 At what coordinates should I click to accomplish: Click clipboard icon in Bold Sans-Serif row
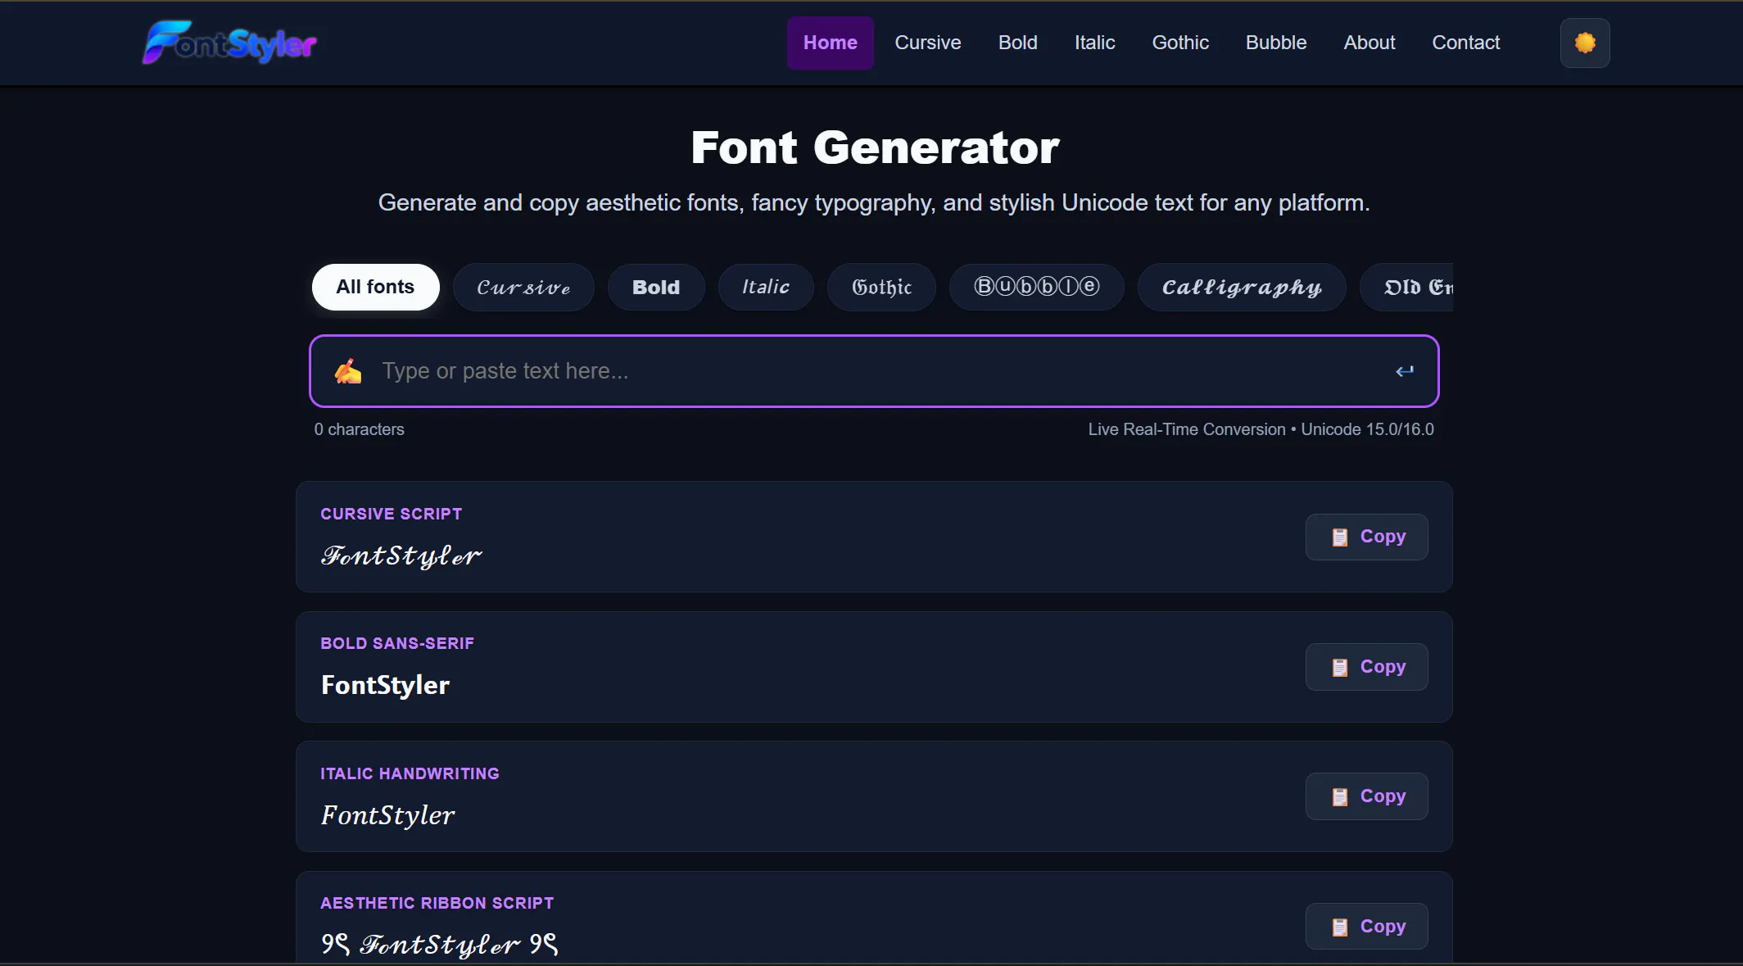tap(1340, 668)
